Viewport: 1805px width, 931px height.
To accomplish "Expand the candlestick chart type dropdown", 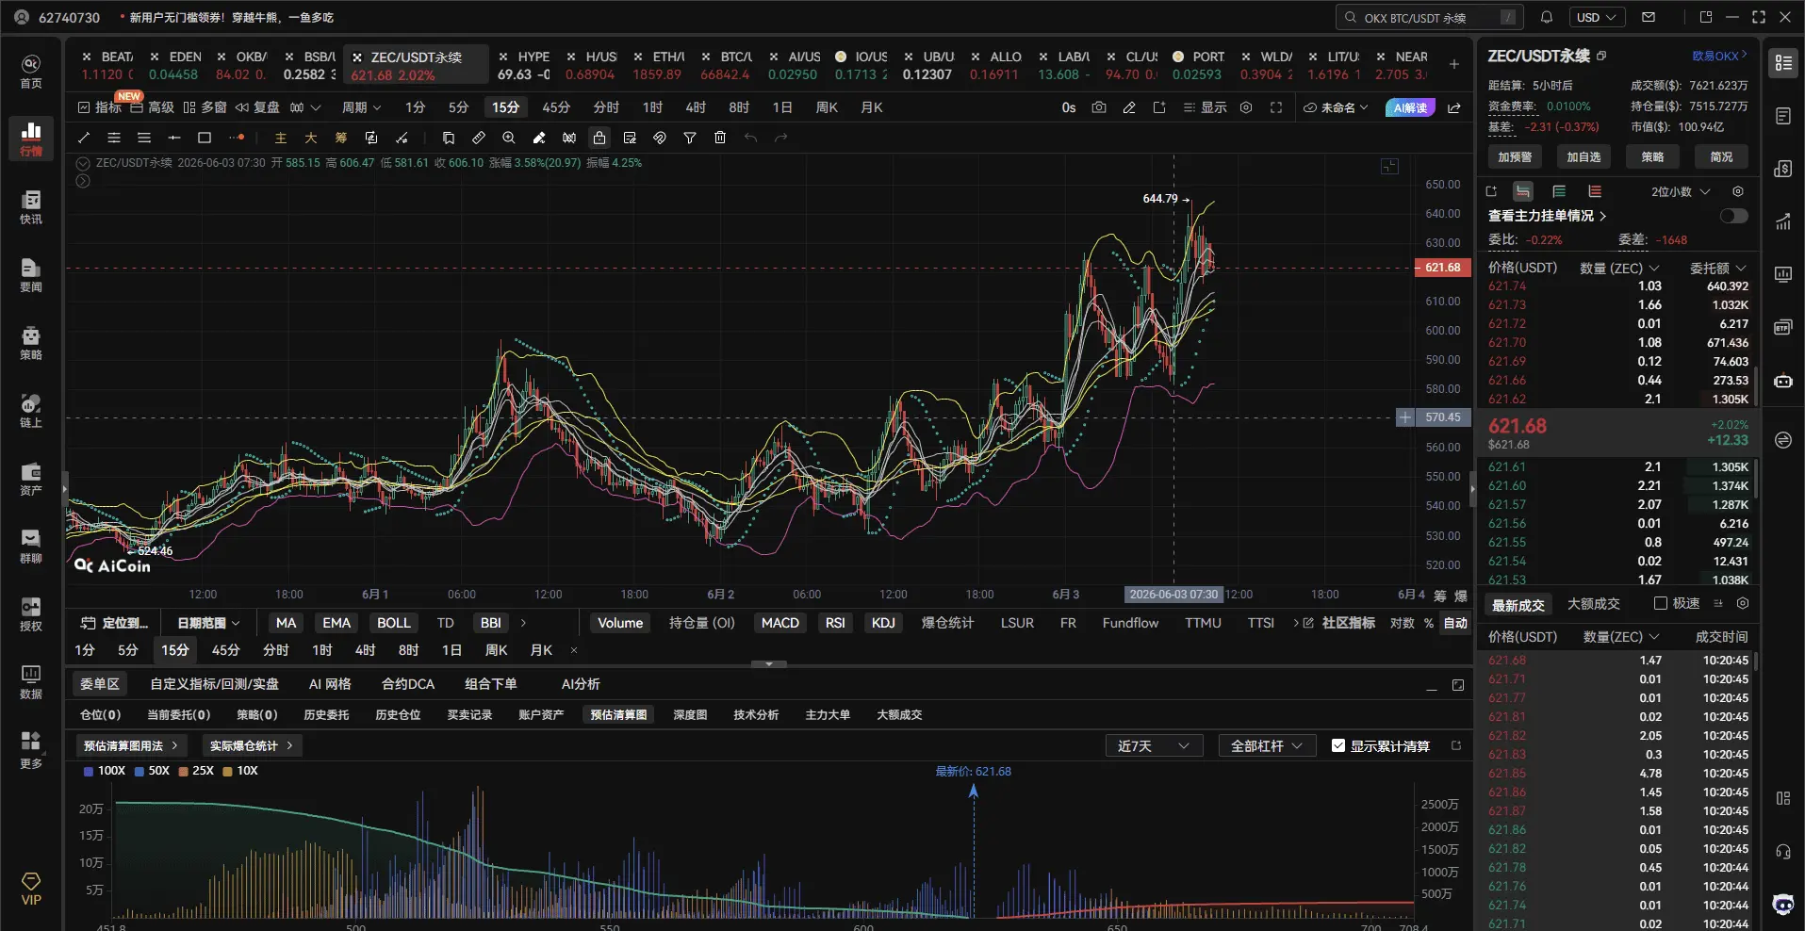I will point(305,107).
